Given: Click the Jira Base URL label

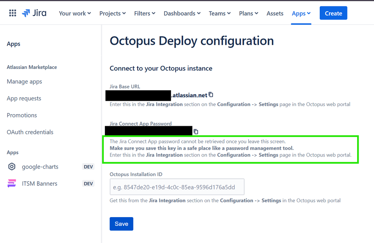Looking at the screenshot, I should pos(125,86).
